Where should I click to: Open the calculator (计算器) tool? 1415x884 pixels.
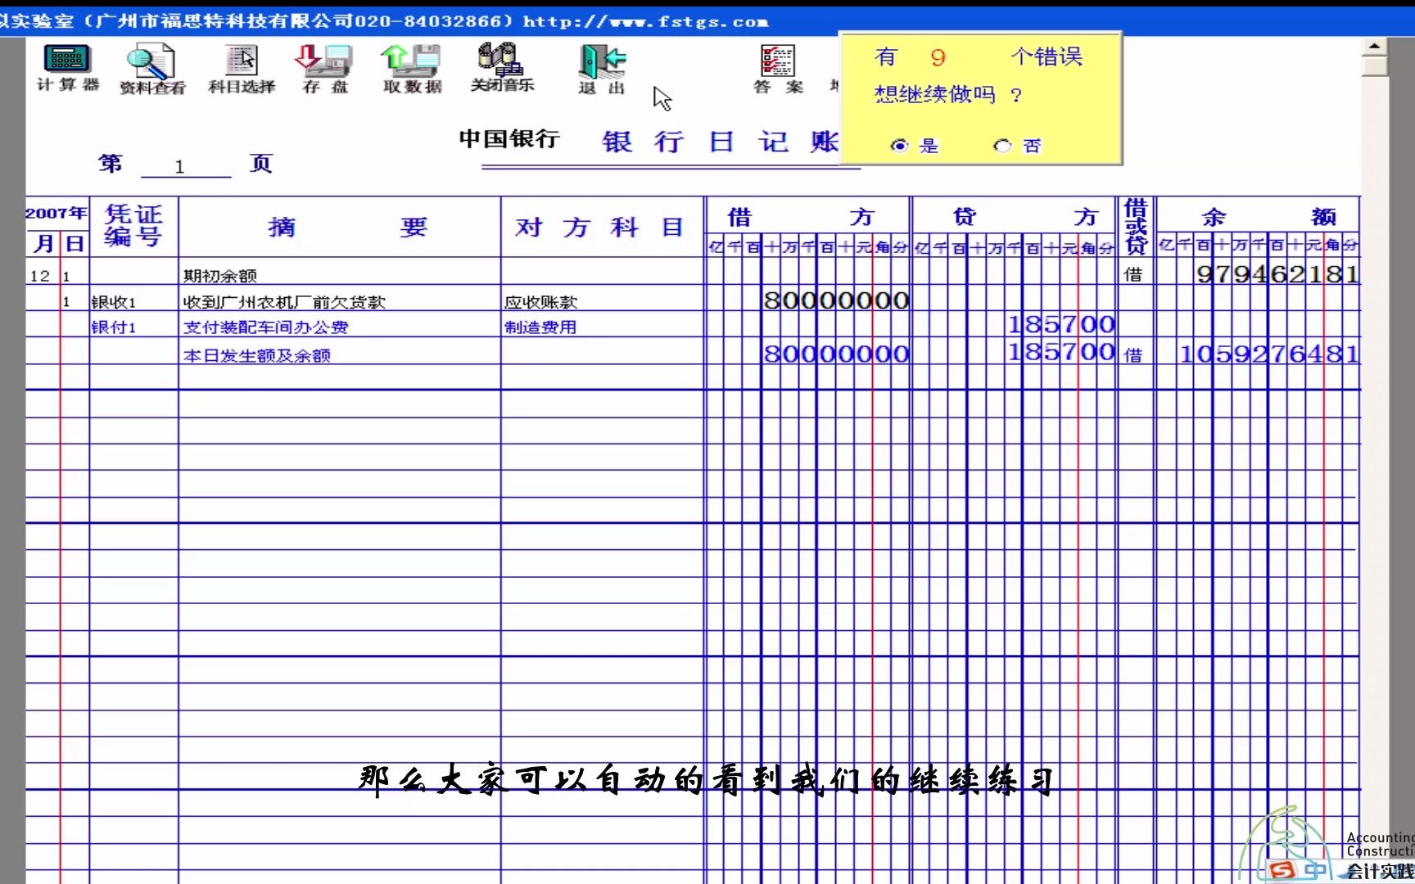[67, 68]
